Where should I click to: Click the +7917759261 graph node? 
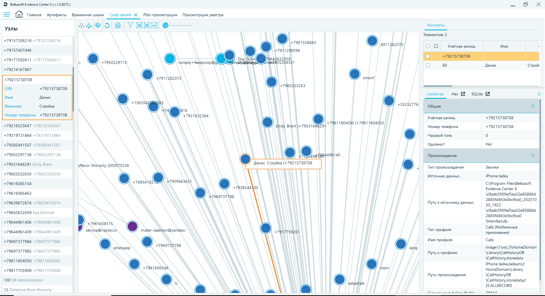[x=266, y=228]
